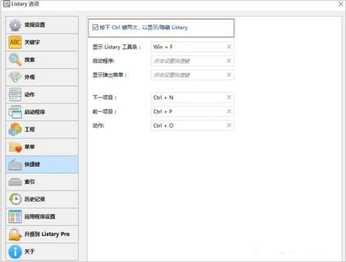Click the blue info 关于 icon

15,252
